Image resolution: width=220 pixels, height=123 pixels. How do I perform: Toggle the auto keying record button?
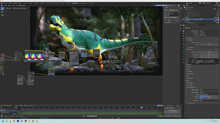click(84, 116)
